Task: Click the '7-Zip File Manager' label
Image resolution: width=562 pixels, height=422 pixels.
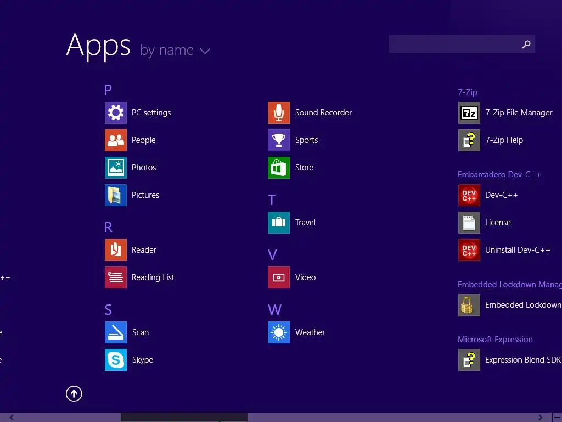Action: 519,113
